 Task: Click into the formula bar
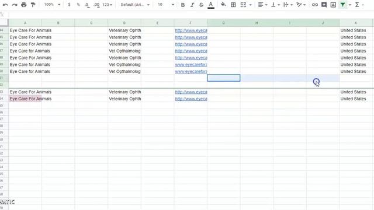tap(191, 15)
